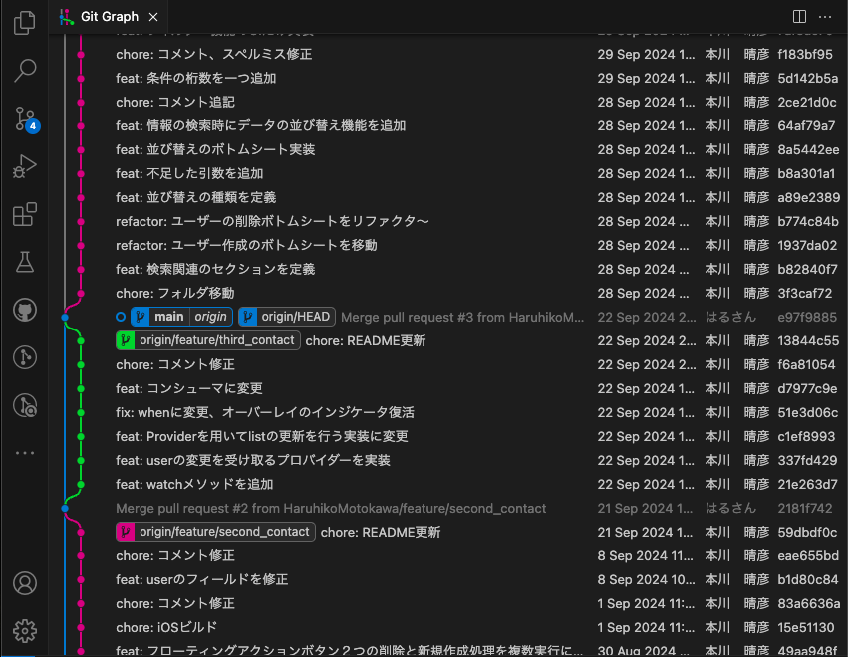Open the Search view
This screenshot has width=848, height=657.
tap(24, 71)
